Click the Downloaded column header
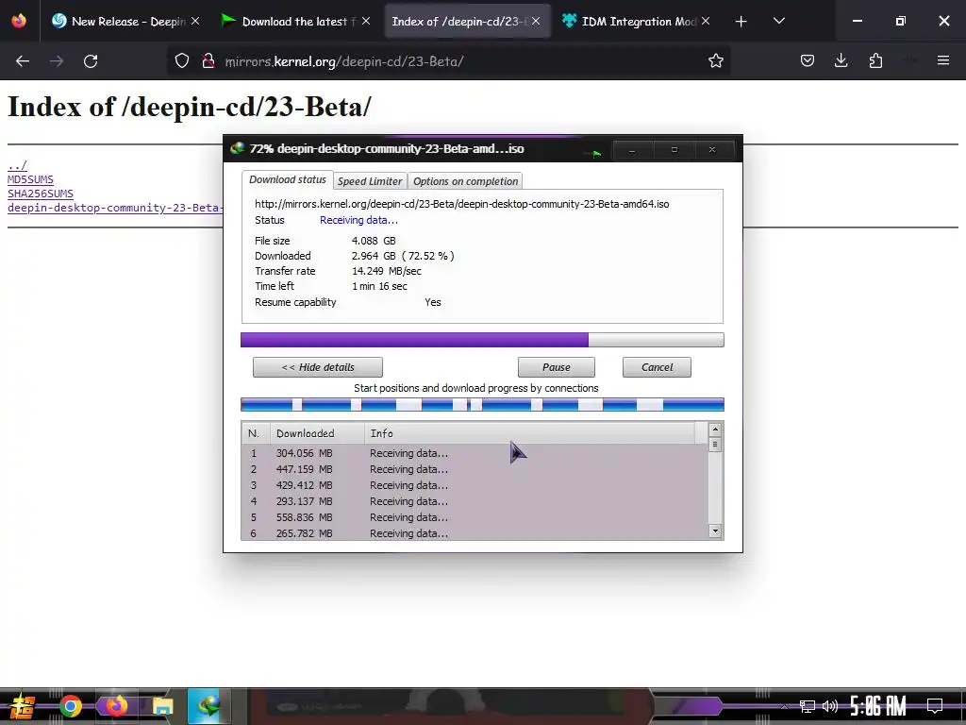The width and height of the screenshot is (966, 725). point(317,433)
